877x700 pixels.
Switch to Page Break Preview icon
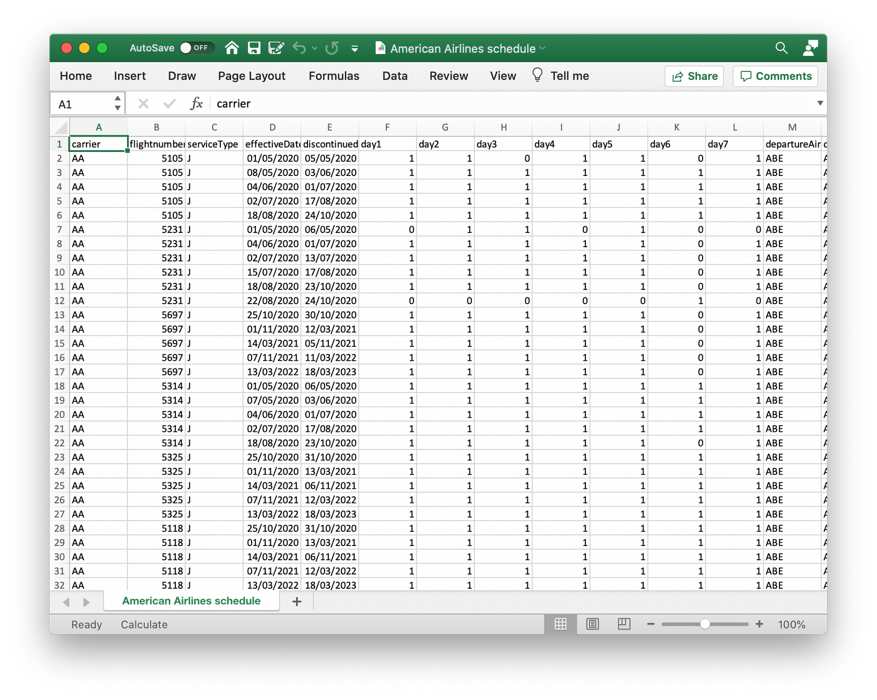click(623, 624)
